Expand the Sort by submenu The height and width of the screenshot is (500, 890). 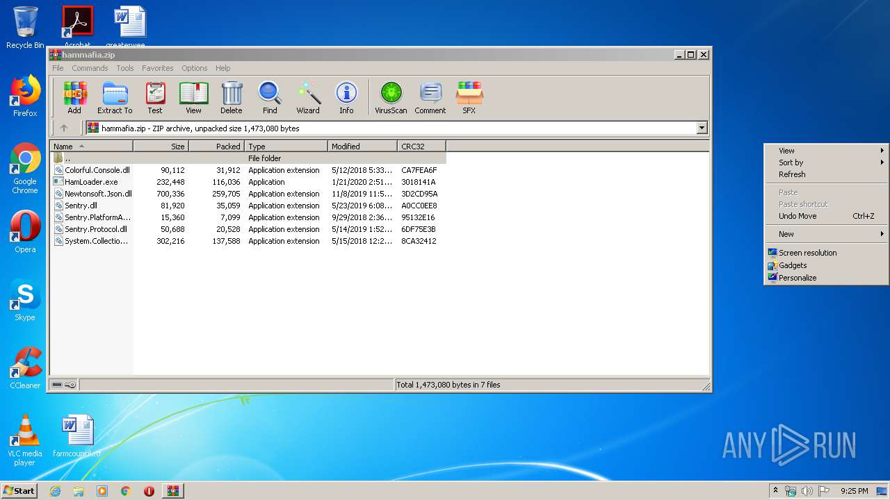(x=826, y=162)
